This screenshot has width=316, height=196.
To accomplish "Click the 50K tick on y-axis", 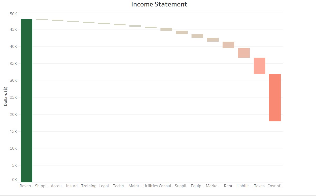I will (x=13, y=13).
